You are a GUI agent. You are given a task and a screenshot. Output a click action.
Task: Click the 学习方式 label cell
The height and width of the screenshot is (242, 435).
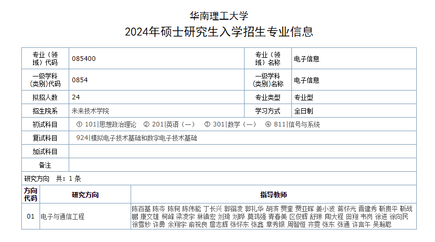point(268,111)
